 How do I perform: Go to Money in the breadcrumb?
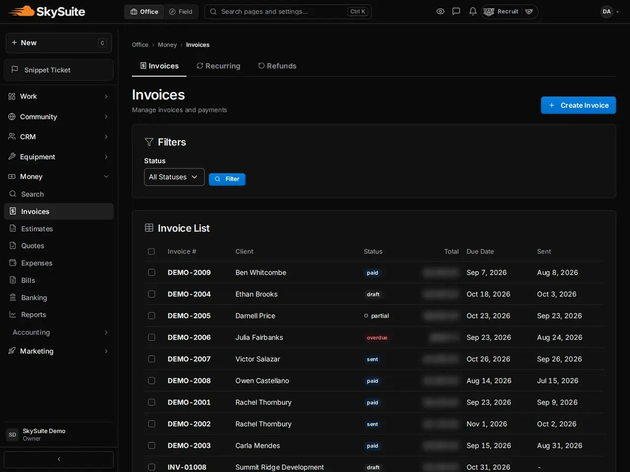[167, 45]
